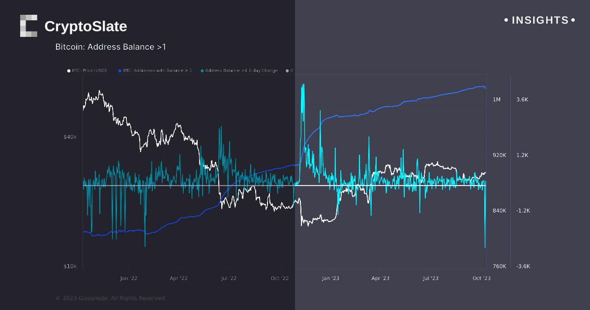The height and width of the screenshot is (310, 590).
Task: Click the teal dot of 1-day Change legend
Action: click(x=202, y=71)
